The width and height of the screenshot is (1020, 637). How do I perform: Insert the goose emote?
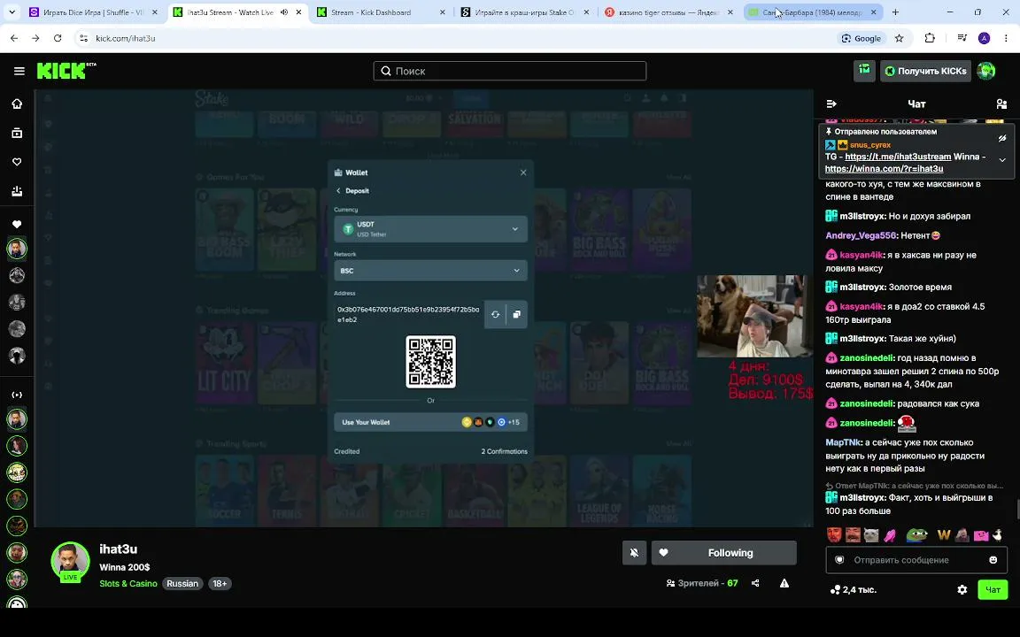point(997,535)
